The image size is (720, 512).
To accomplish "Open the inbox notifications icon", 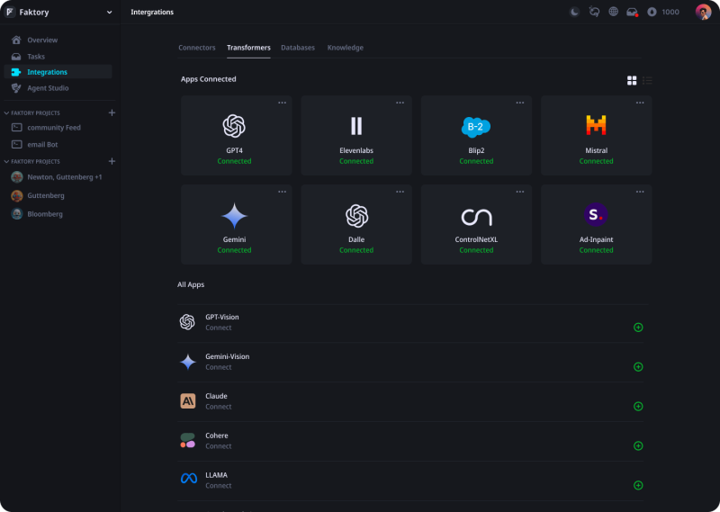I will click(x=633, y=12).
